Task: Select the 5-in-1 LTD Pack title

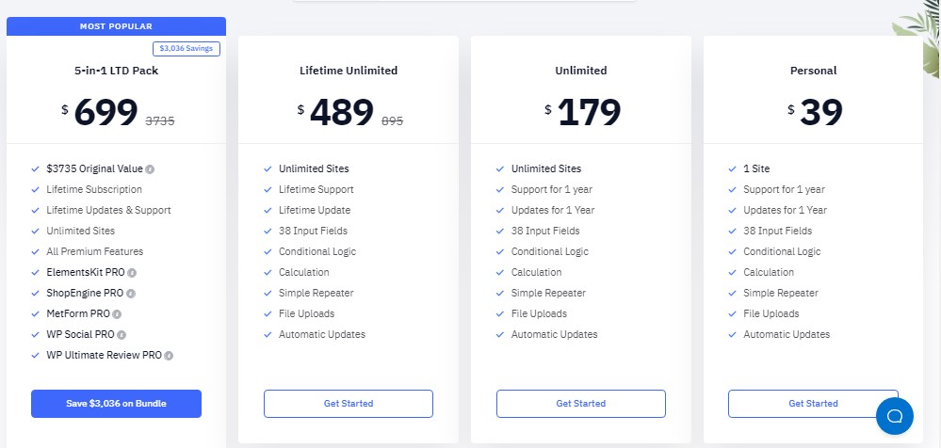Action: (x=116, y=71)
